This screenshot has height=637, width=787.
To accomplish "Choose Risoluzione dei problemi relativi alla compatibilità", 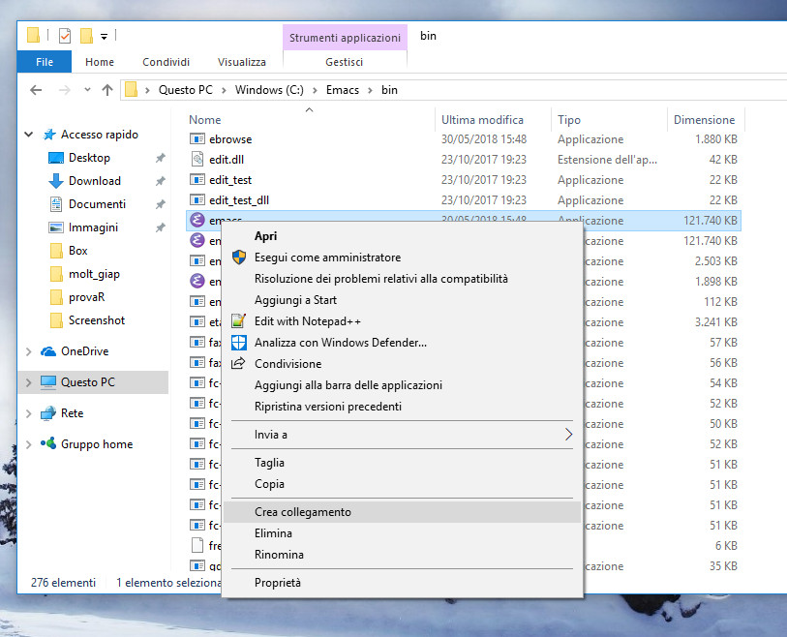I will [402, 279].
